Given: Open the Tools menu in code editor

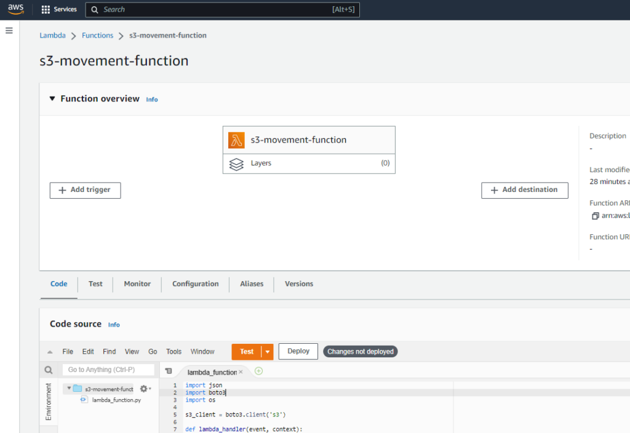Looking at the screenshot, I should (x=173, y=351).
